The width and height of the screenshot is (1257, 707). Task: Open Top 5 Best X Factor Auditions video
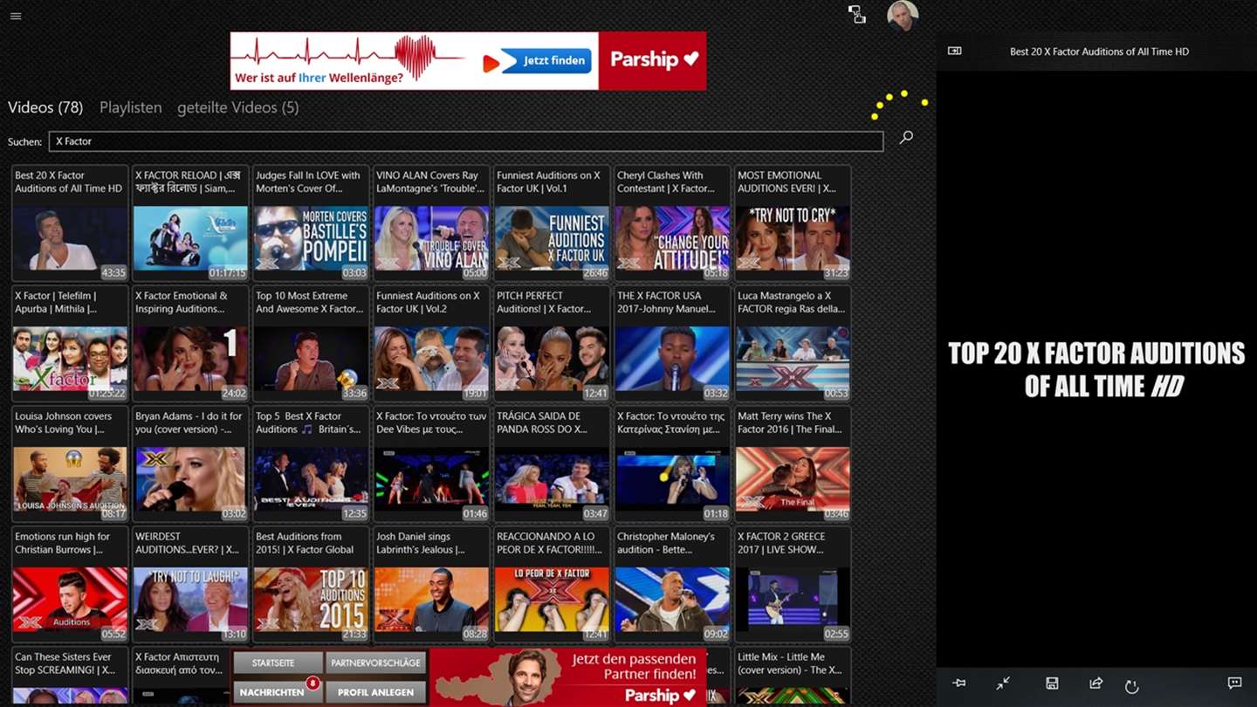(311, 463)
